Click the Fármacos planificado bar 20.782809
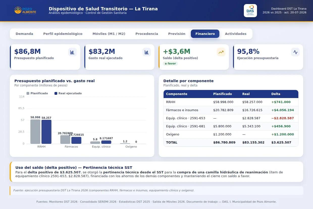This screenshot has height=209, width=313. click(x=65, y=140)
